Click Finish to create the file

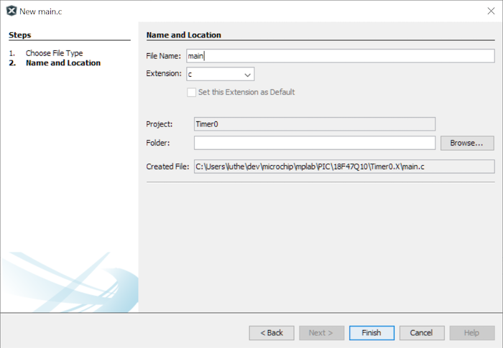(x=372, y=333)
